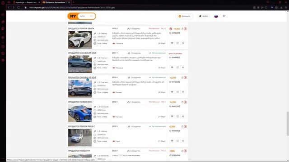The height and width of the screenshot is (162, 289).
Task: Switch to the myauto.ge Yandex tab
Action: coord(26,2)
